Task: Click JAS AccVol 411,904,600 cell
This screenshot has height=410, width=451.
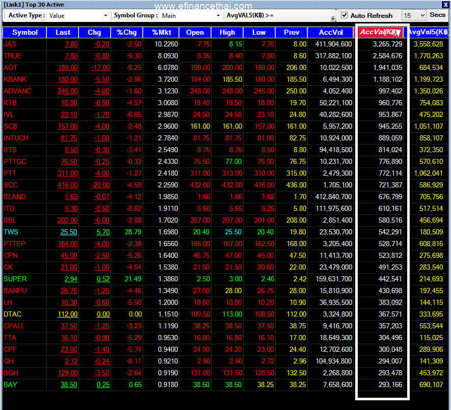Action: point(334,44)
